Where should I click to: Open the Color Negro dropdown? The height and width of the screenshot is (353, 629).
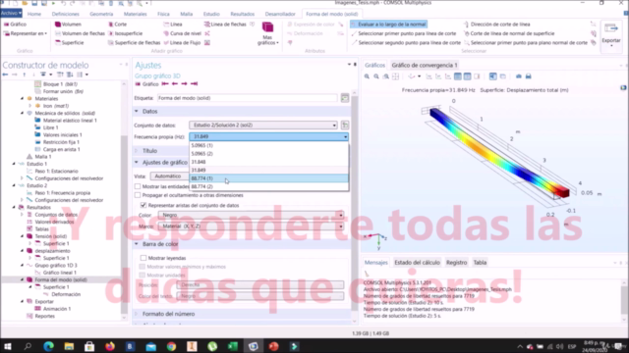coord(252,216)
